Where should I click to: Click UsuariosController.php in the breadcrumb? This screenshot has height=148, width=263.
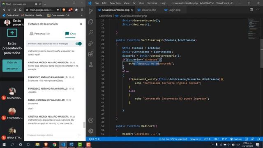pyautogui.click(x=133, y=16)
